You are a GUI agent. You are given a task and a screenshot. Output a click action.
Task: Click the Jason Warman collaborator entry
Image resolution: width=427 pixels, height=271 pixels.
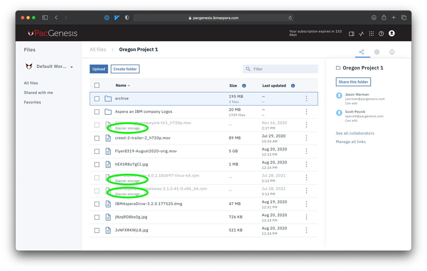coord(360,99)
